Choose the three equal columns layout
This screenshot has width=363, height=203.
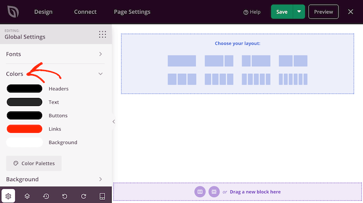coord(181,79)
